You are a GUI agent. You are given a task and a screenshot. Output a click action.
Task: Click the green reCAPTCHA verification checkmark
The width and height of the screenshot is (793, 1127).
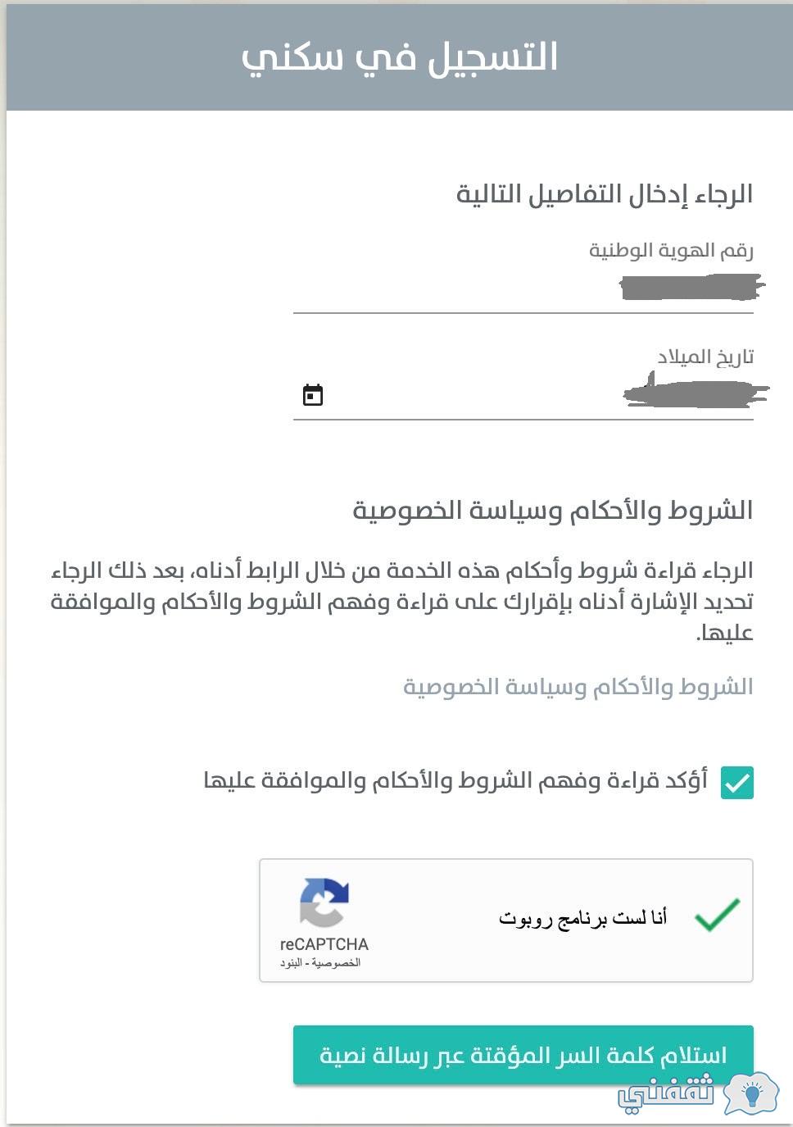coord(717,915)
